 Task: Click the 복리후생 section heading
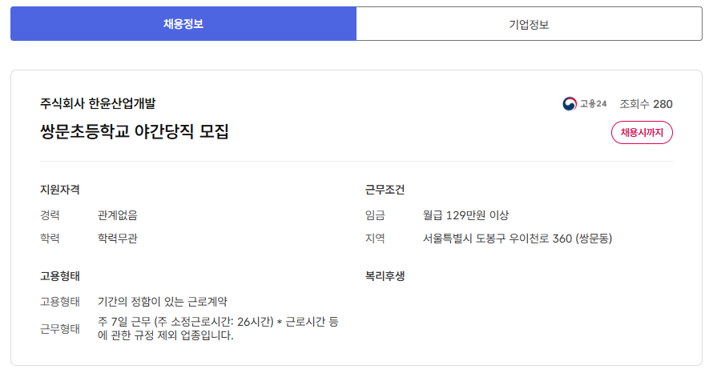coord(385,276)
